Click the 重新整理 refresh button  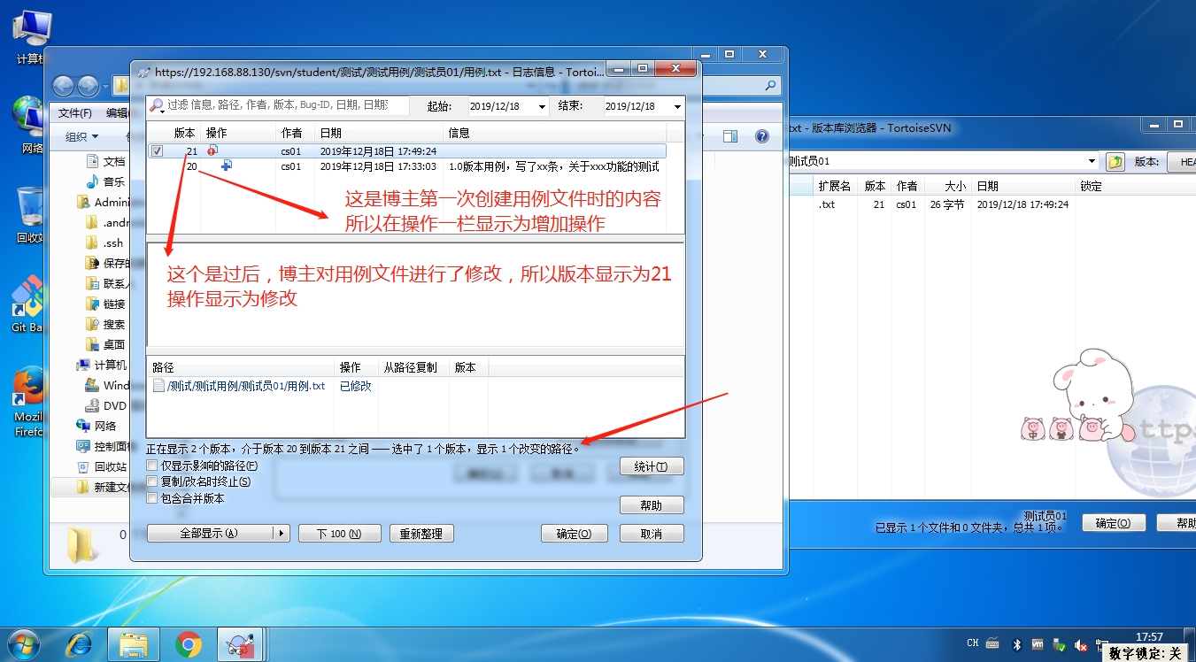pos(421,533)
